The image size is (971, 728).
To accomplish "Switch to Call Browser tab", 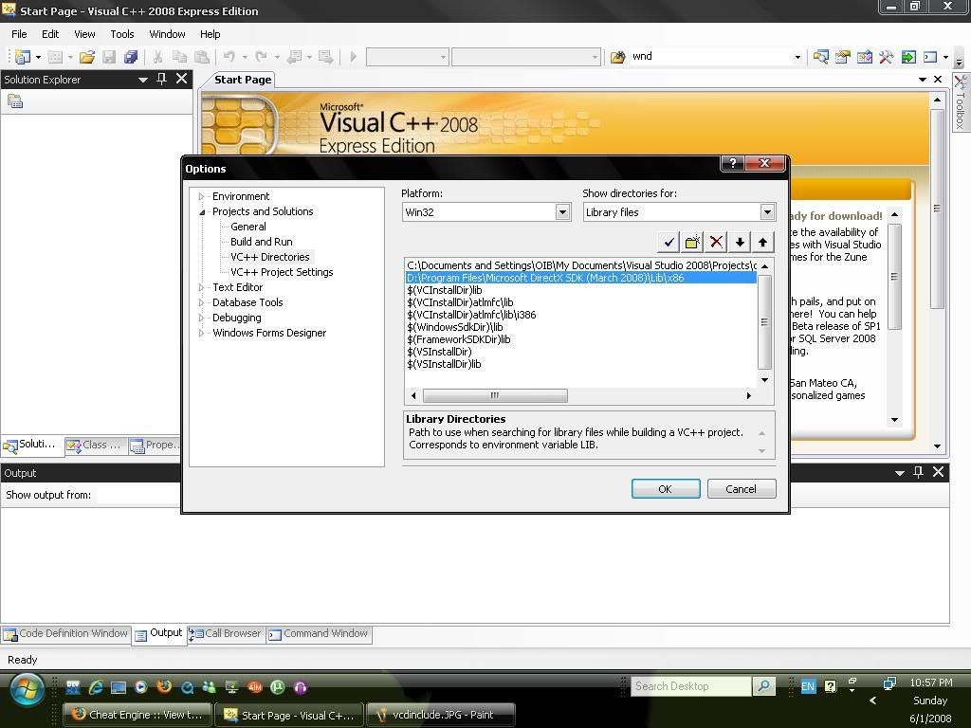I will pos(226,634).
